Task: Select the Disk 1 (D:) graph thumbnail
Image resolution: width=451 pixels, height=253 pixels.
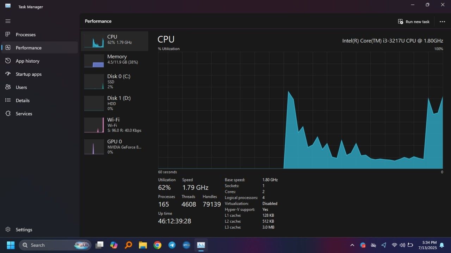Action: pos(94,103)
